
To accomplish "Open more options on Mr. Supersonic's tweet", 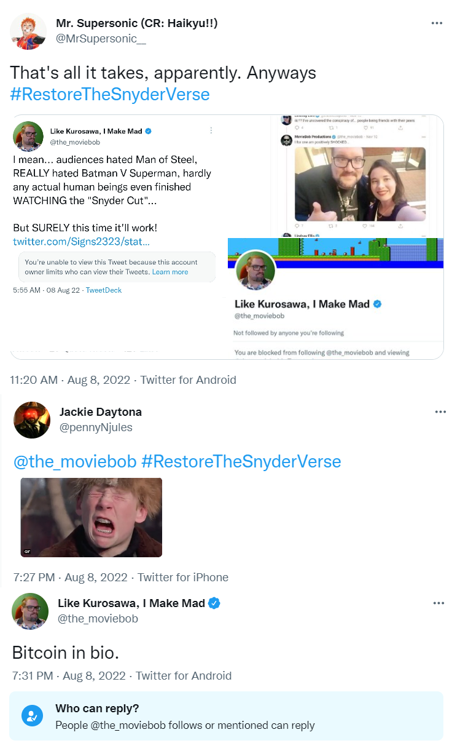I will pos(437,23).
